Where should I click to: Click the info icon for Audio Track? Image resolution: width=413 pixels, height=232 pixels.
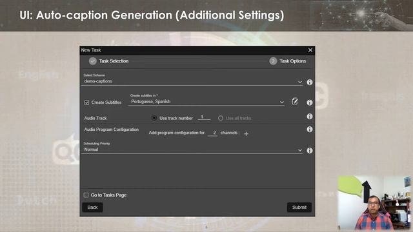[x=310, y=116]
